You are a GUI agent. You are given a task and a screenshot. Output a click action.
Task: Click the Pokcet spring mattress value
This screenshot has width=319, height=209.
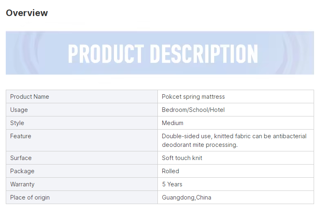[193, 97]
